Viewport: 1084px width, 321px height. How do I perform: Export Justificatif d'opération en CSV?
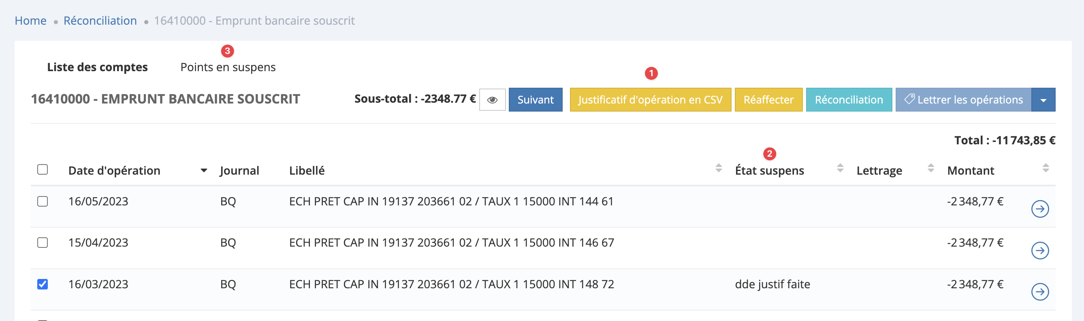pos(650,99)
